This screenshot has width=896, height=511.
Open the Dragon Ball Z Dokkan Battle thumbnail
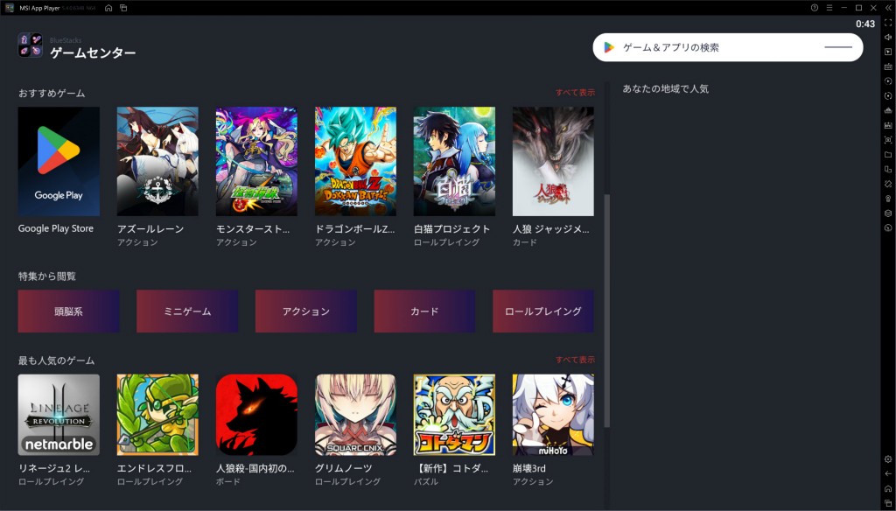pos(355,162)
